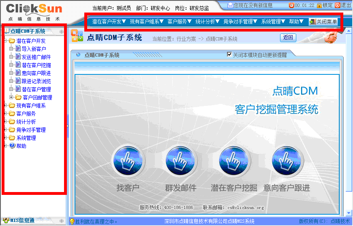Click the sidebar collapse splitter handle
Image resolution: width=353 pixels, height=226 pixels.
pos(68,126)
